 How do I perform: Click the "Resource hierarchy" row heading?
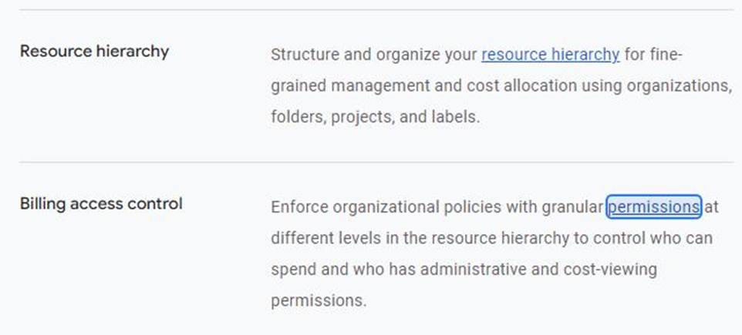click(x=94, y=52)
